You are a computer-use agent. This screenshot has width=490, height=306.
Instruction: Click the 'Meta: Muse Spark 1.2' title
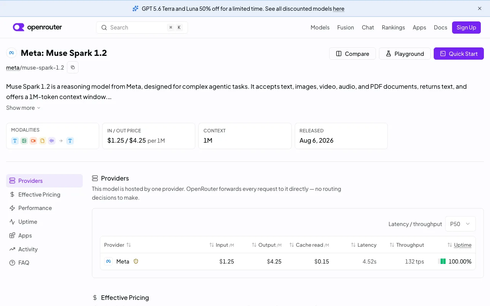[64, 53]
